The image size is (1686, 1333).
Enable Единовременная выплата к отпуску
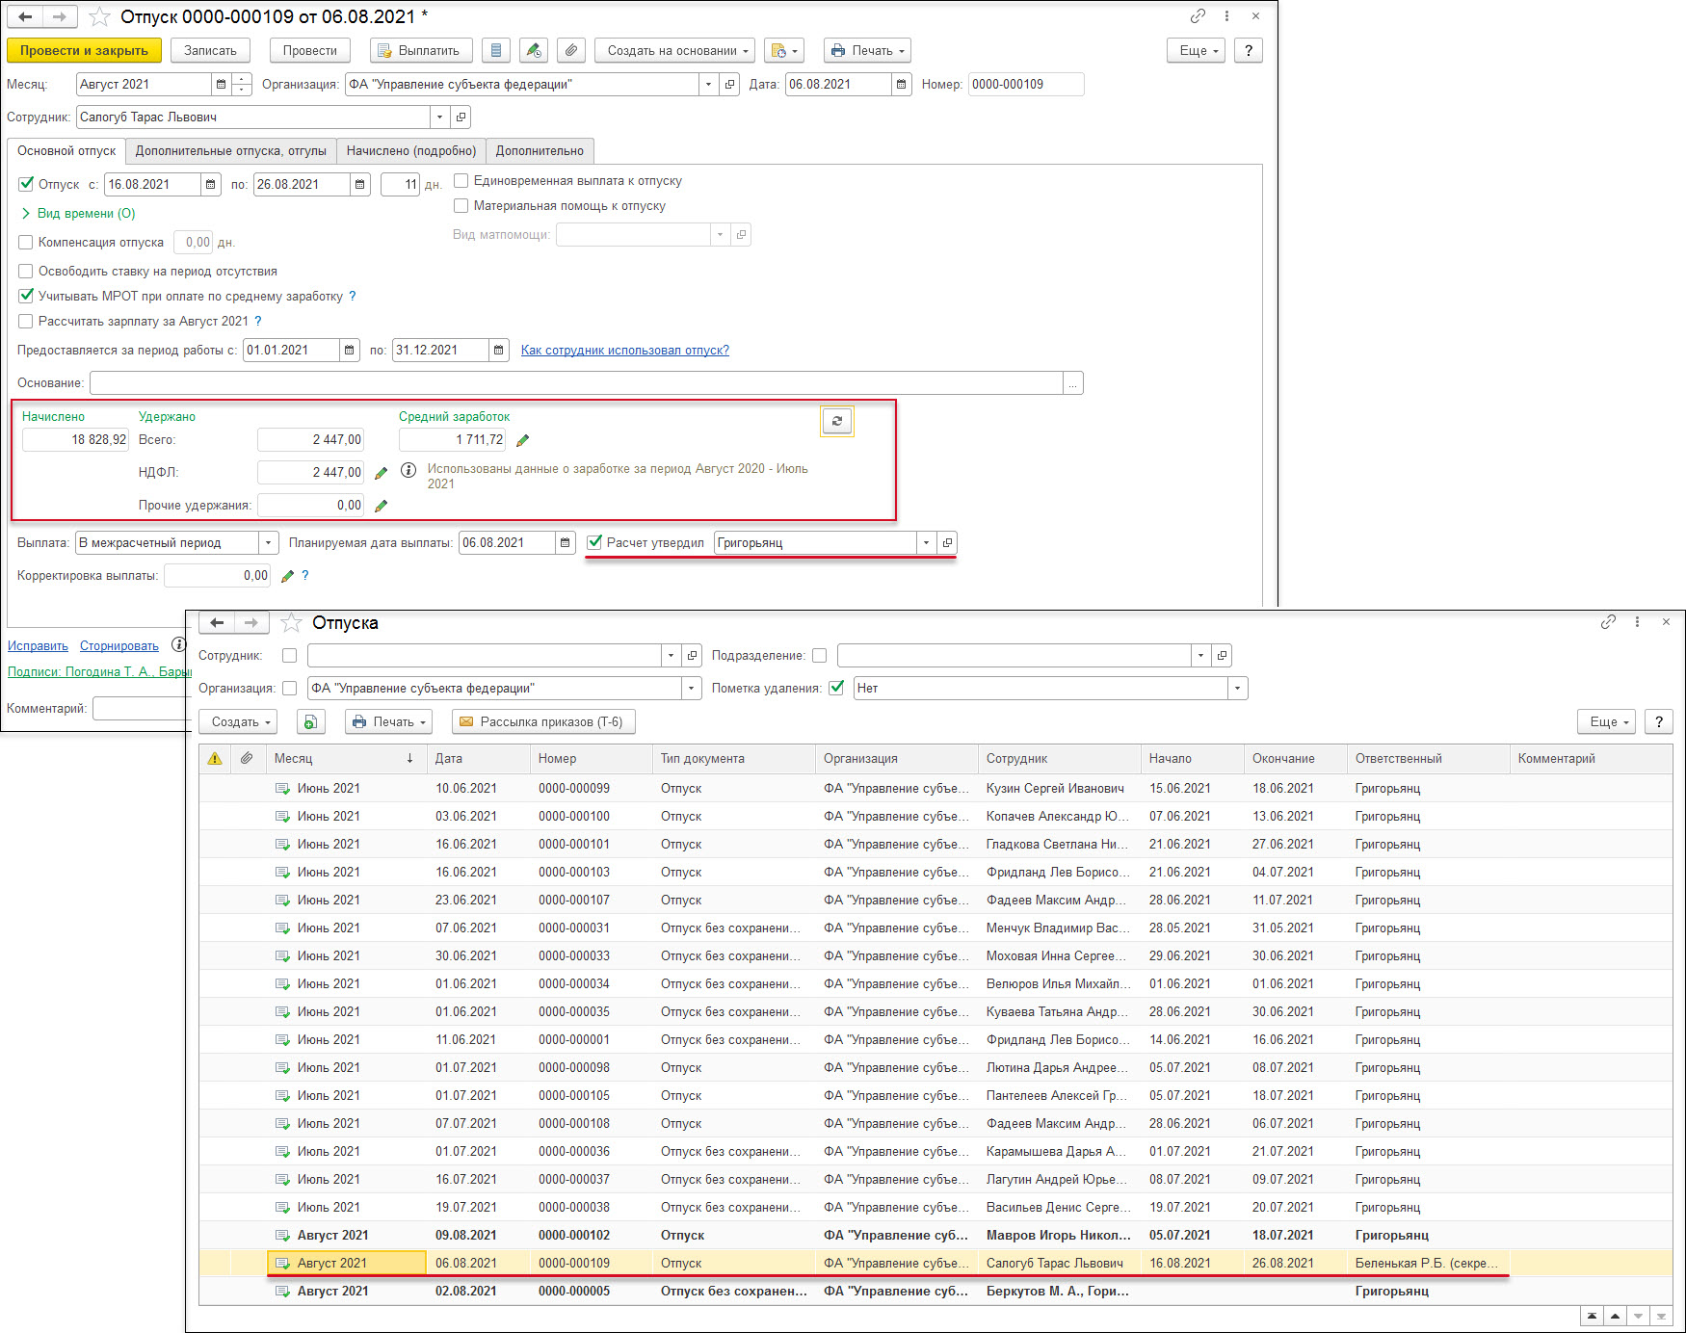pos(461,181)
